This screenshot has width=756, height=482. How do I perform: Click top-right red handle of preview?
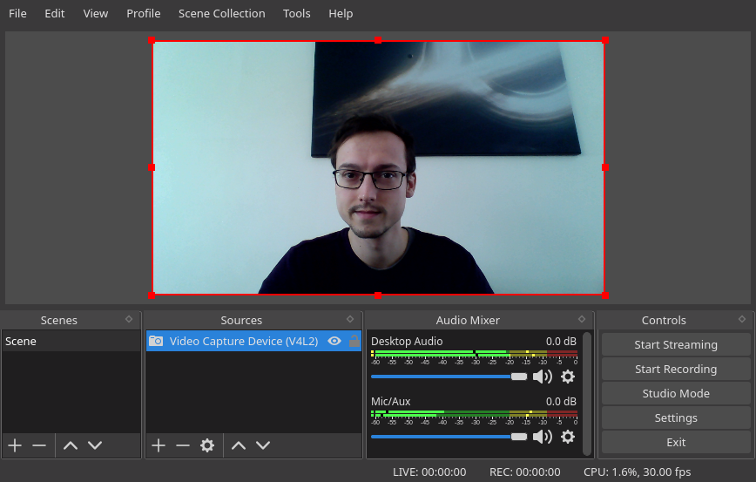tap(605, 40)
